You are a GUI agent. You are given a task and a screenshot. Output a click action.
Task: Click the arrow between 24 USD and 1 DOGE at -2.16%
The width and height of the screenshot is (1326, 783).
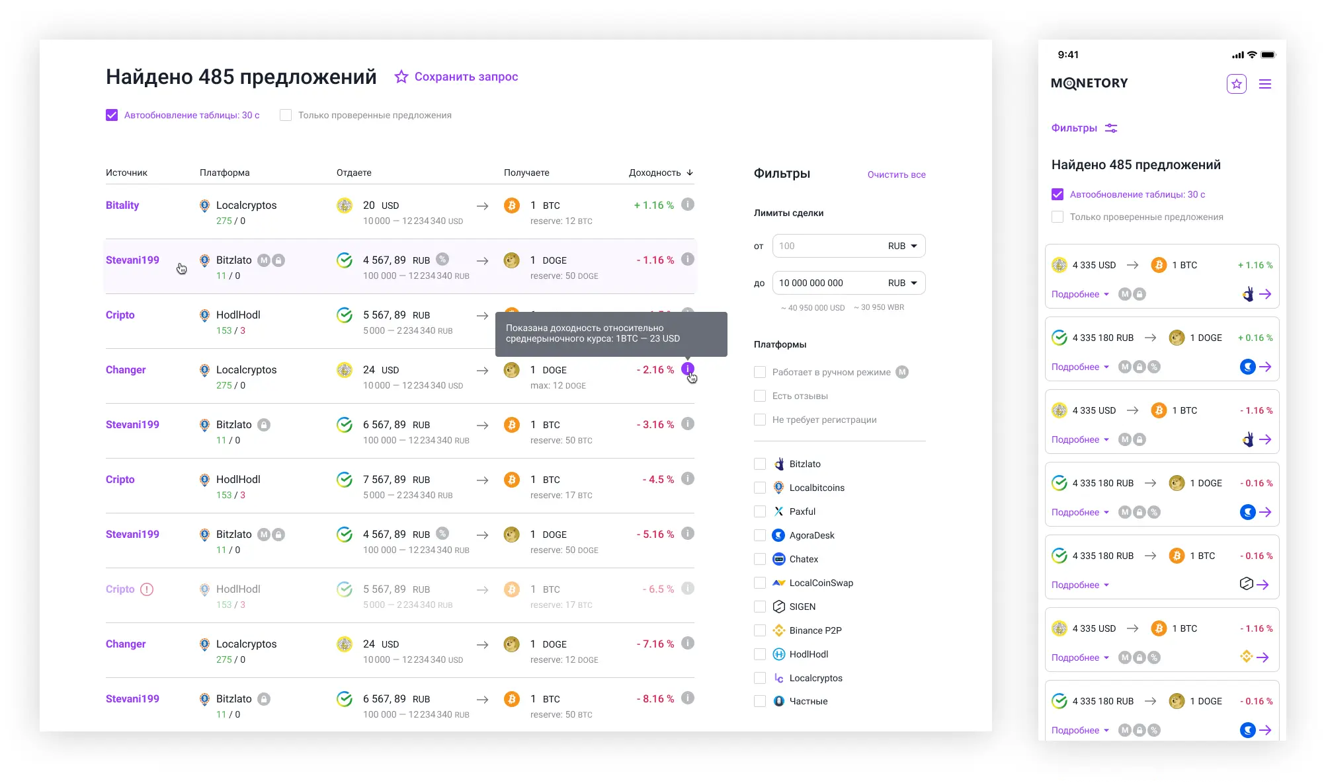point(483,371)
